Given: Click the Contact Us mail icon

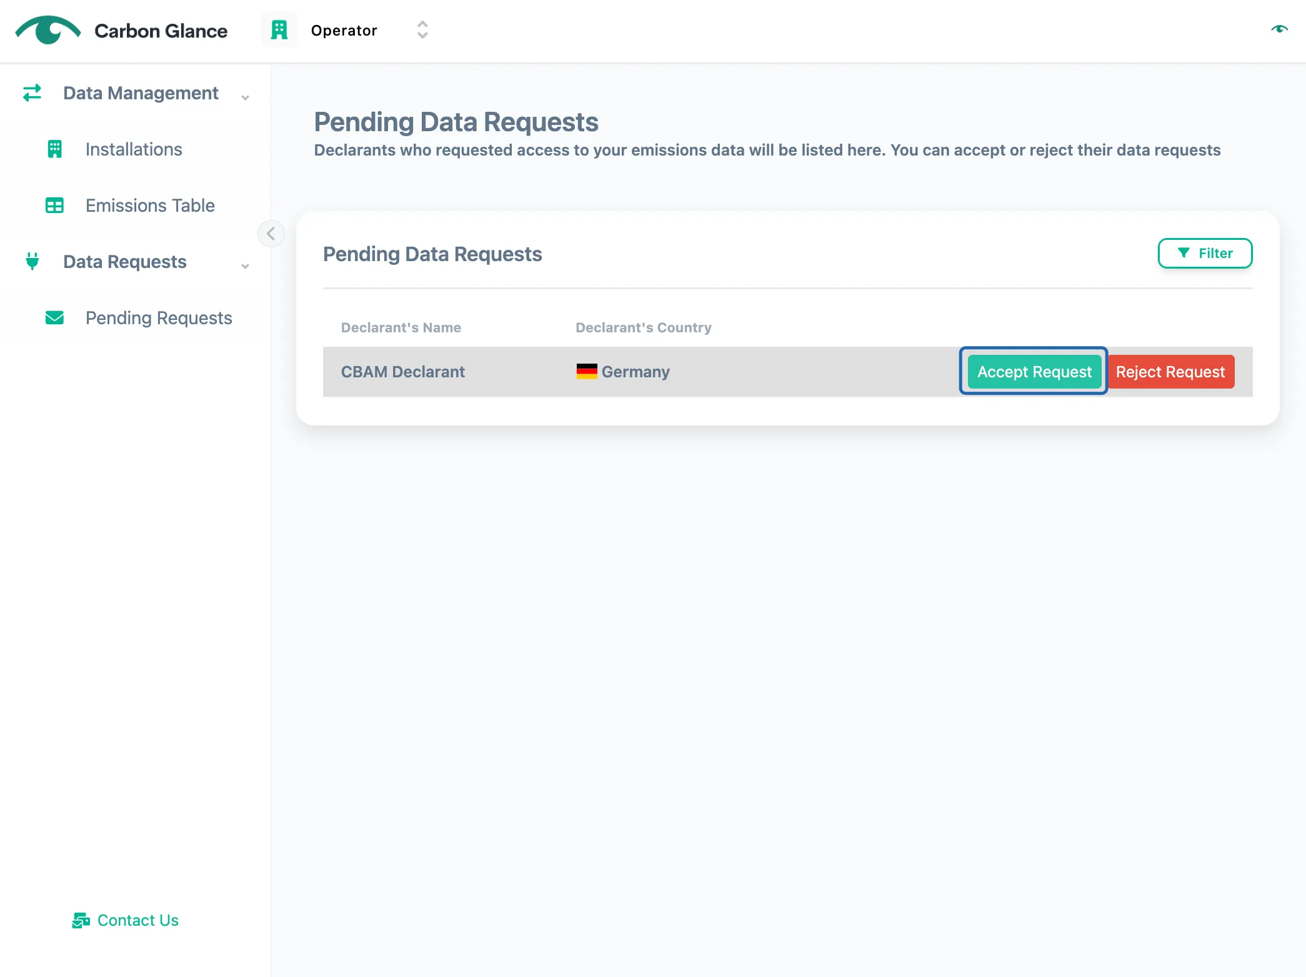Looking at the screenshot, I should [81, 920].
